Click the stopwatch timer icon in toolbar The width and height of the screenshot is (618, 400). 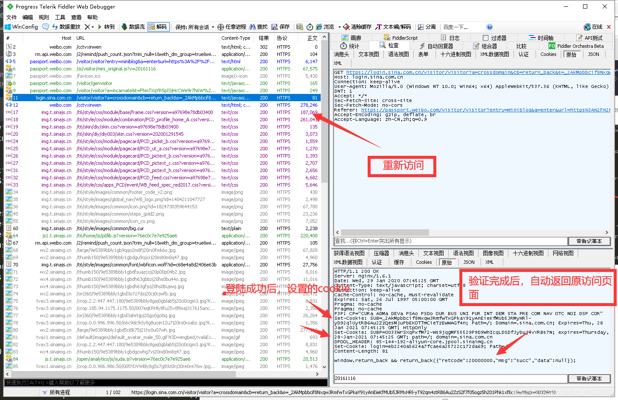pyautogui.click(x=310, y=27)
